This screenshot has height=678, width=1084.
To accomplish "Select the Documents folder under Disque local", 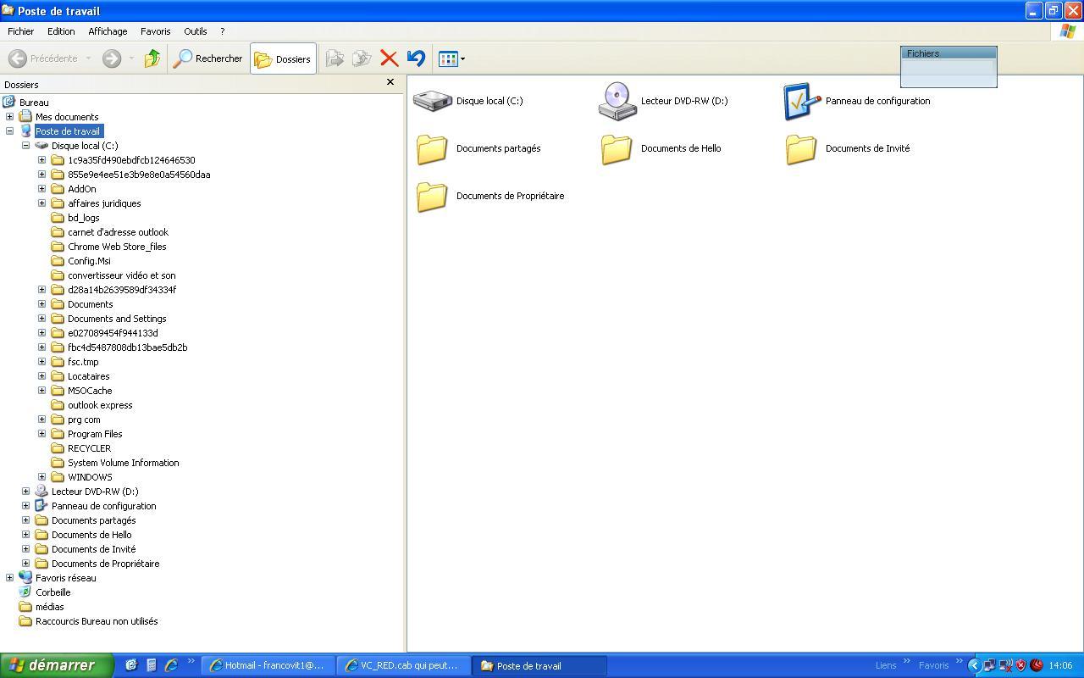I will point(90,304).
